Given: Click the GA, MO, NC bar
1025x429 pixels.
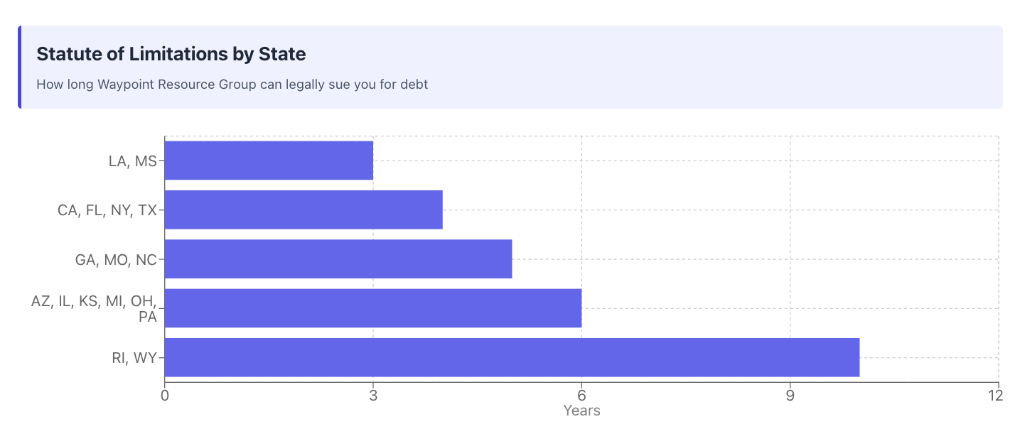Looking at the screenshot, I should 338,259.
